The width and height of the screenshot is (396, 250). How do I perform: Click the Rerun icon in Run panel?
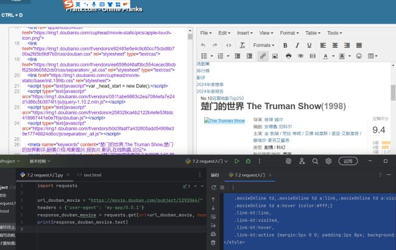pos(214,188)
